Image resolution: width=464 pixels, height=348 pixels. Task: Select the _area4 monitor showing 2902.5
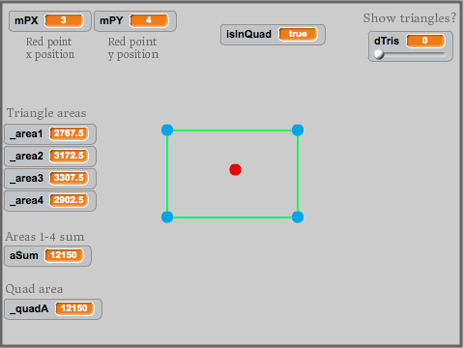pyautogui.click(x=50, y=200)
